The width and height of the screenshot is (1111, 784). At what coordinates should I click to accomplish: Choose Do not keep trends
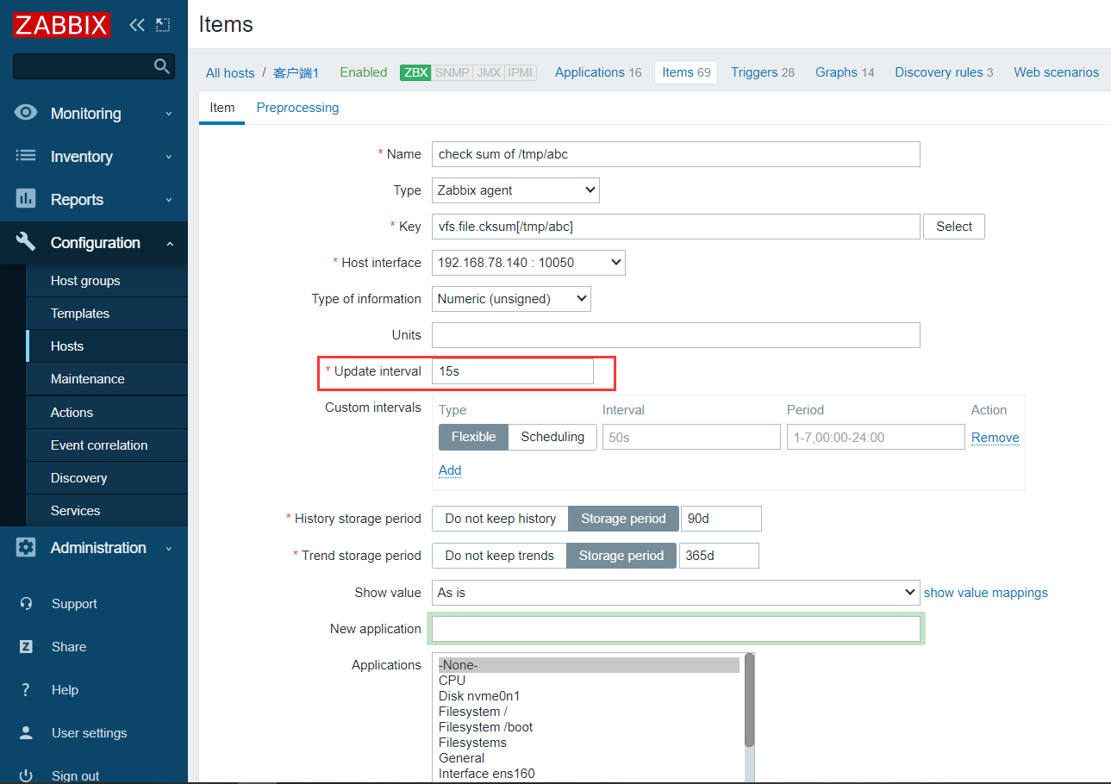[499, 556]
